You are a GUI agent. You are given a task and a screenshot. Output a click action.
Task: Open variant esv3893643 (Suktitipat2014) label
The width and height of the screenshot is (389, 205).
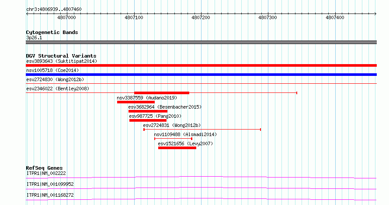(x=62, y=61)
